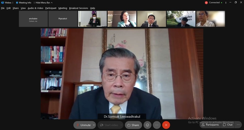This screenshot has height=130, width=244.
Task: Open the Breakout Sessions menu
Action: point(79,8)
